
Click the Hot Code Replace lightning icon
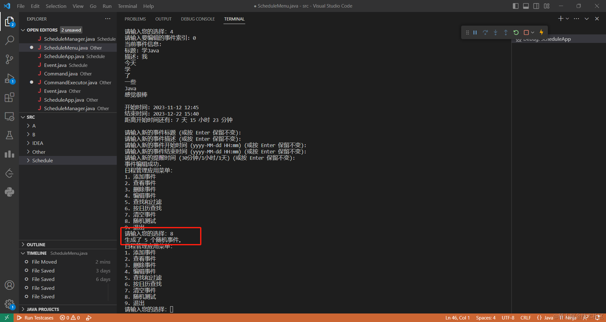541,33
